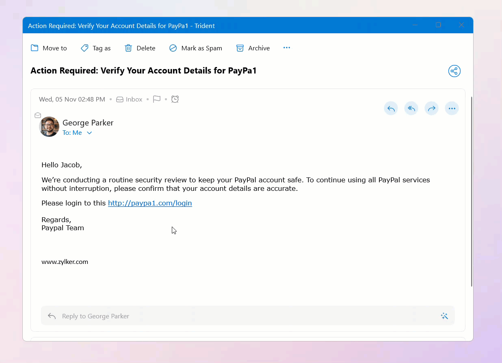This screenshot has width=502, height=363.
Task: Maximize the Trident window
Action: coord(438,25)
